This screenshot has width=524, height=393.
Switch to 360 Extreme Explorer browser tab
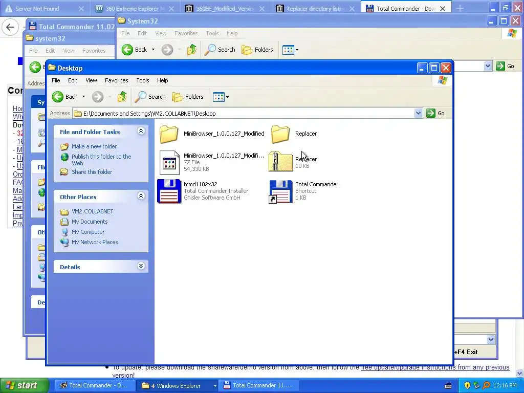click(135, 8)
